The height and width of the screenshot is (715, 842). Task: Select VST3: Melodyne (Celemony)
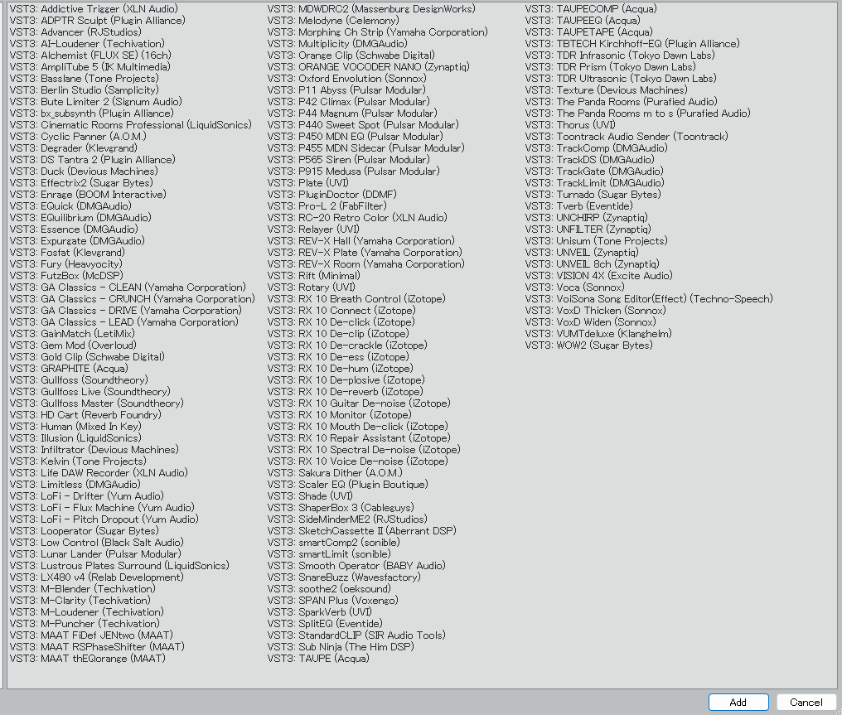(x=333, y=21)
